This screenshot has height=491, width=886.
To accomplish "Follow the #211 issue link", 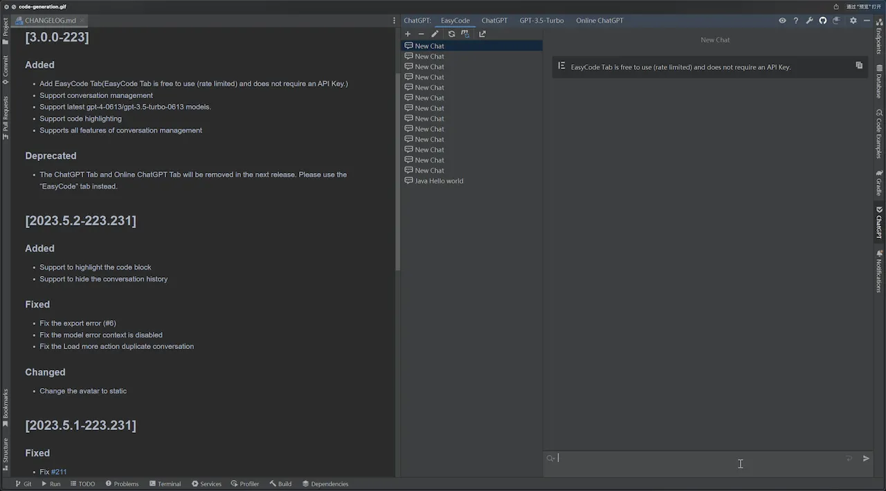I will [59, 472].
